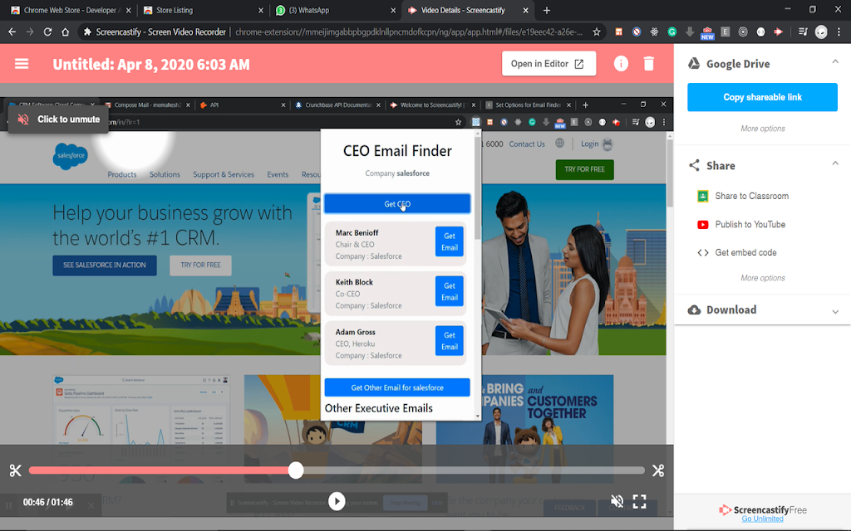
Task: Open More options under Google Drive
Action: click(x=763, y=129)
